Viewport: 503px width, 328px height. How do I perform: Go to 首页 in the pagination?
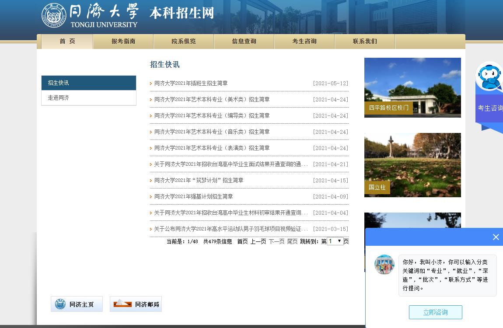point(242,241)
